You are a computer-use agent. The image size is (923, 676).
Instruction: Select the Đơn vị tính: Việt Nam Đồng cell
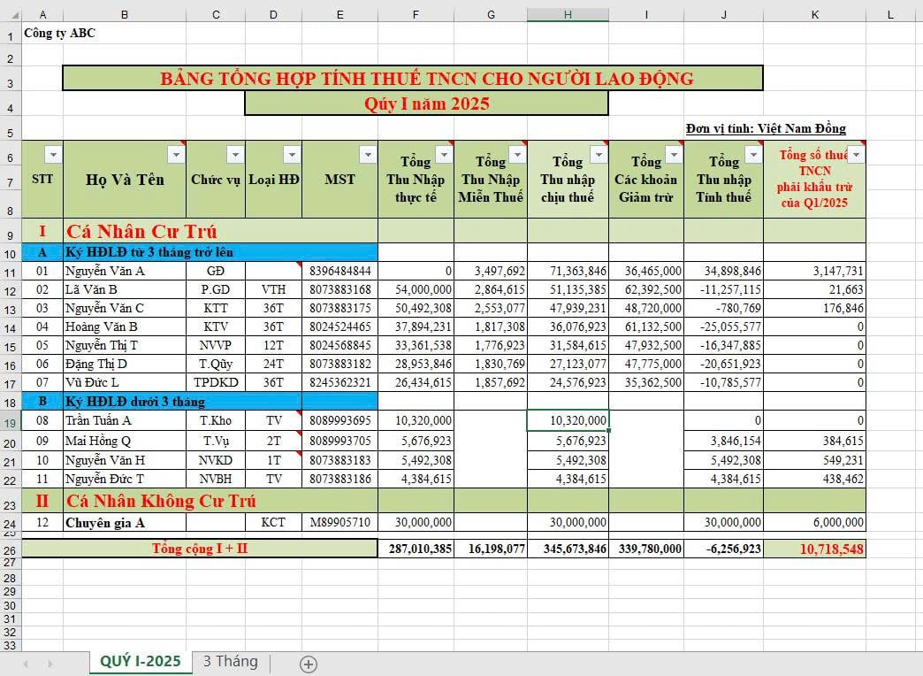point(766,128)
